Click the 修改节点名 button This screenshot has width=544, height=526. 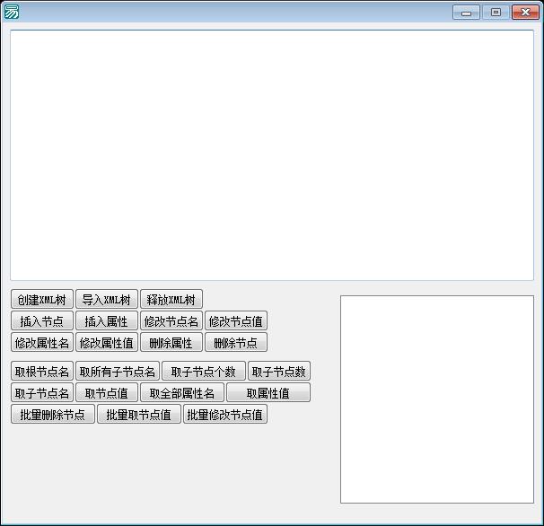pyautogui.click(x=171, y=320)
